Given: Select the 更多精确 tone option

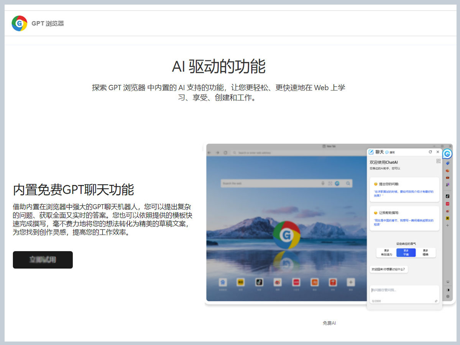Looking at the screenshot, I should click(x=426, y=253).
